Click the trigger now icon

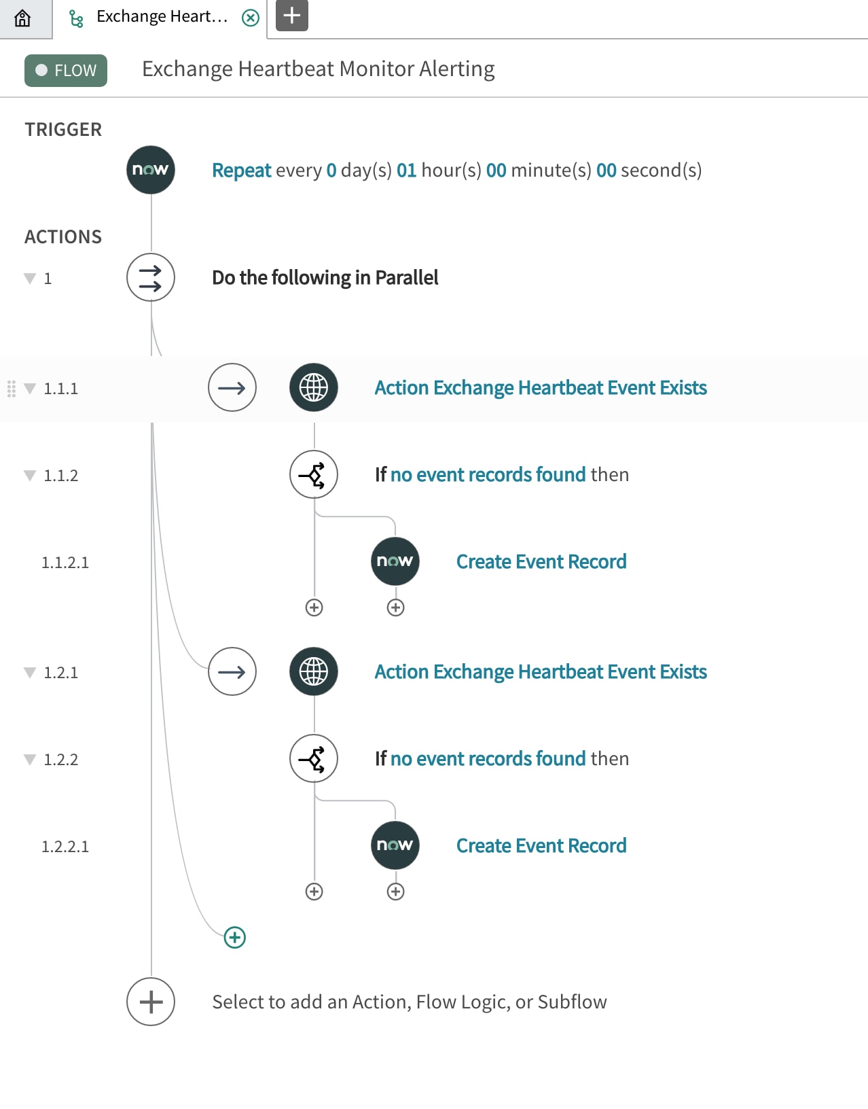pos(151,170)
